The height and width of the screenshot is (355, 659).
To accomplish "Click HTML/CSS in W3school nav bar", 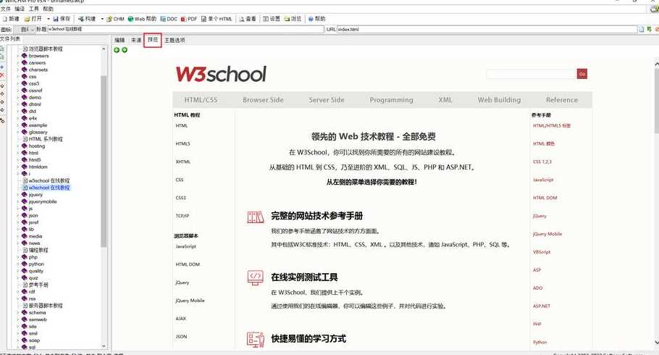I will tap(201, 100).
